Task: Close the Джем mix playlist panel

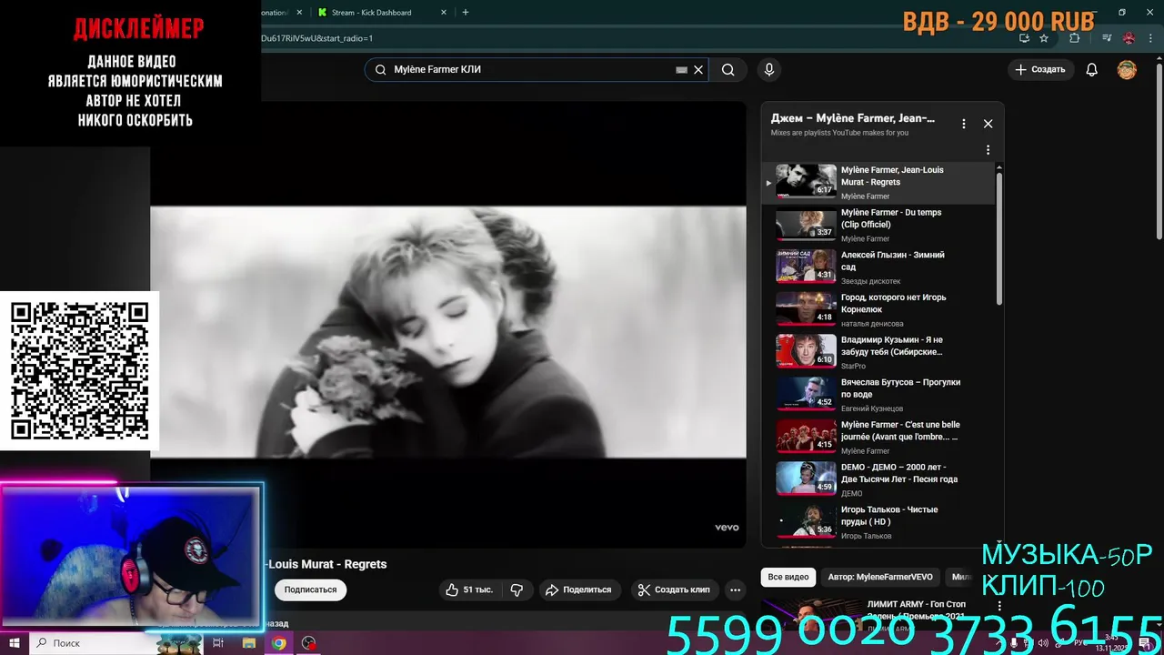Action: [x=988, y=124]
